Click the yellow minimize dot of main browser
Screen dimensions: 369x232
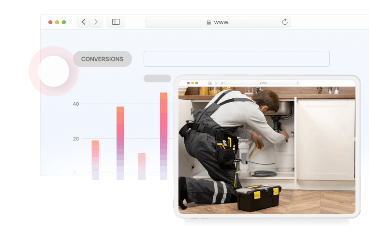57,22
